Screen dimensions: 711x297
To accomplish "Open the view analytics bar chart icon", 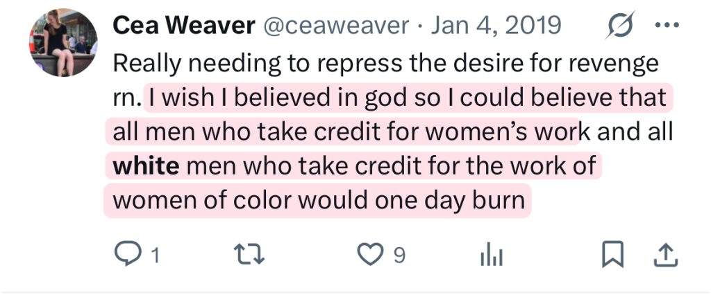I will coord(490,256).
